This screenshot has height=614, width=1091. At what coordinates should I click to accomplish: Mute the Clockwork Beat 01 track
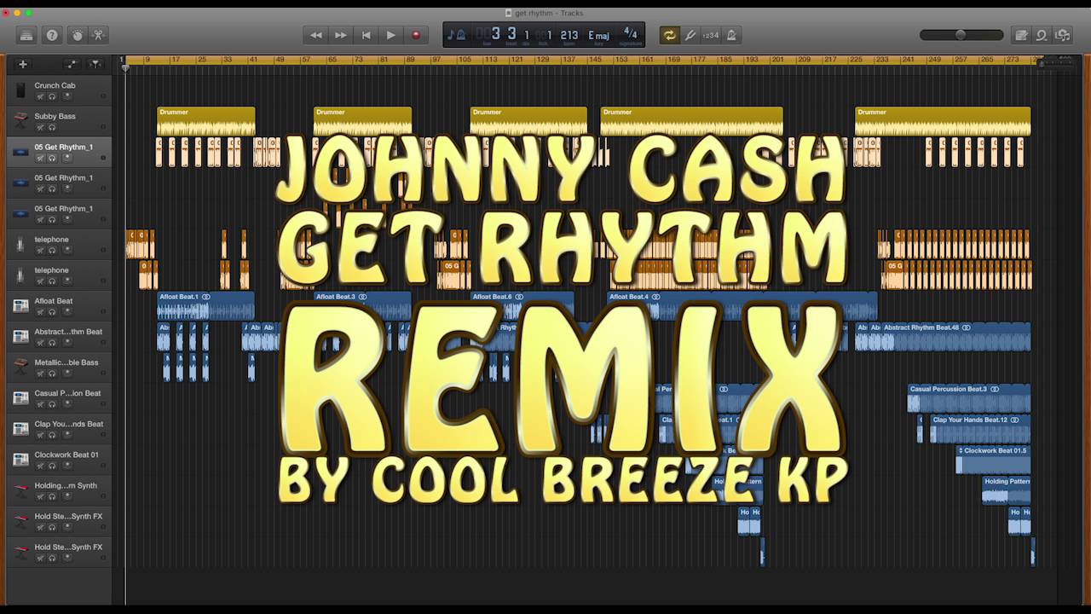39,466
